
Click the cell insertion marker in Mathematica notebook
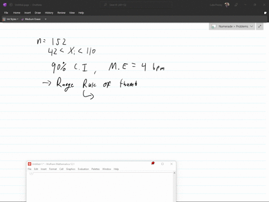31,173
